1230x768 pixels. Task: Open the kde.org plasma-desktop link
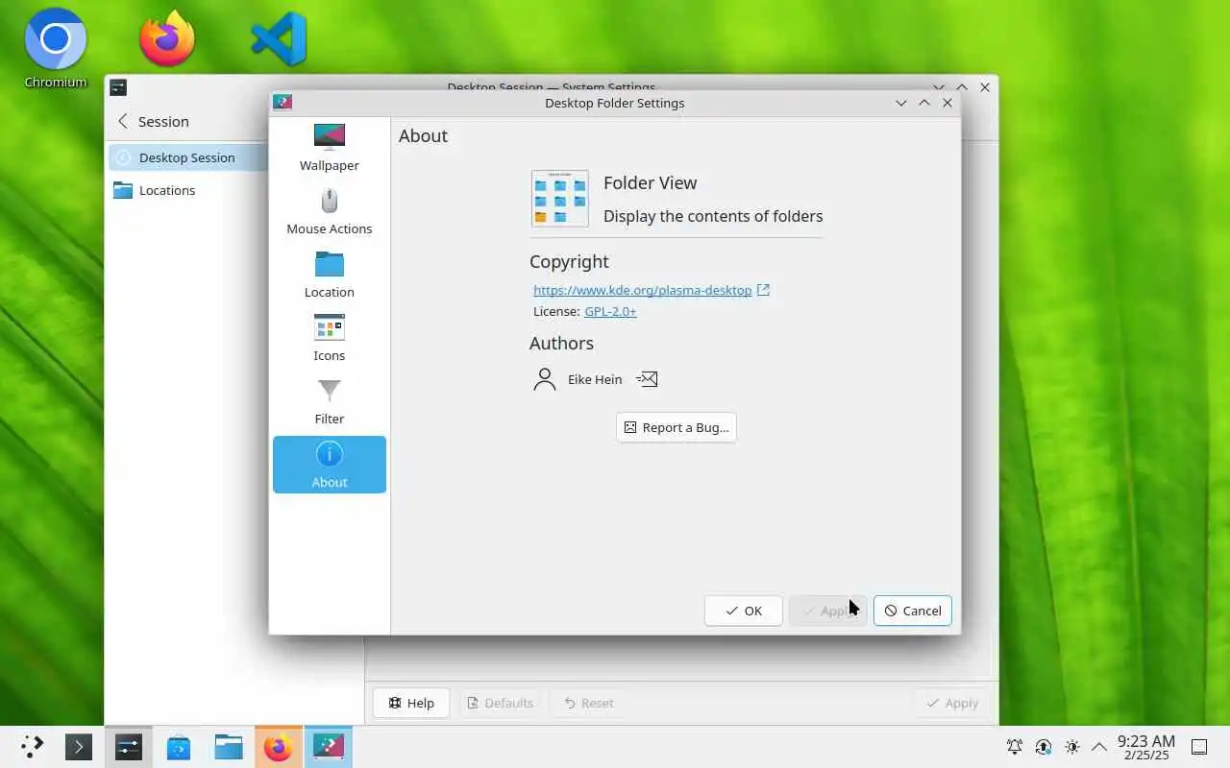pos(642,290)
